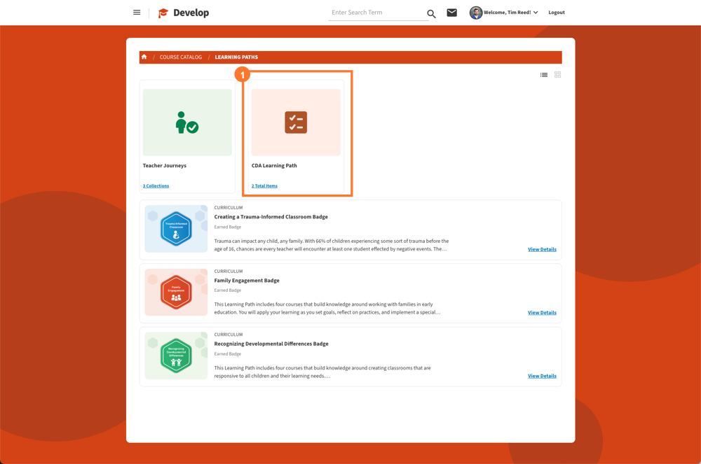Open the CDA Learning Path checklist thumbnail
Screen dimensions: 701x464
pyautogui.click(x=296, y=122)
